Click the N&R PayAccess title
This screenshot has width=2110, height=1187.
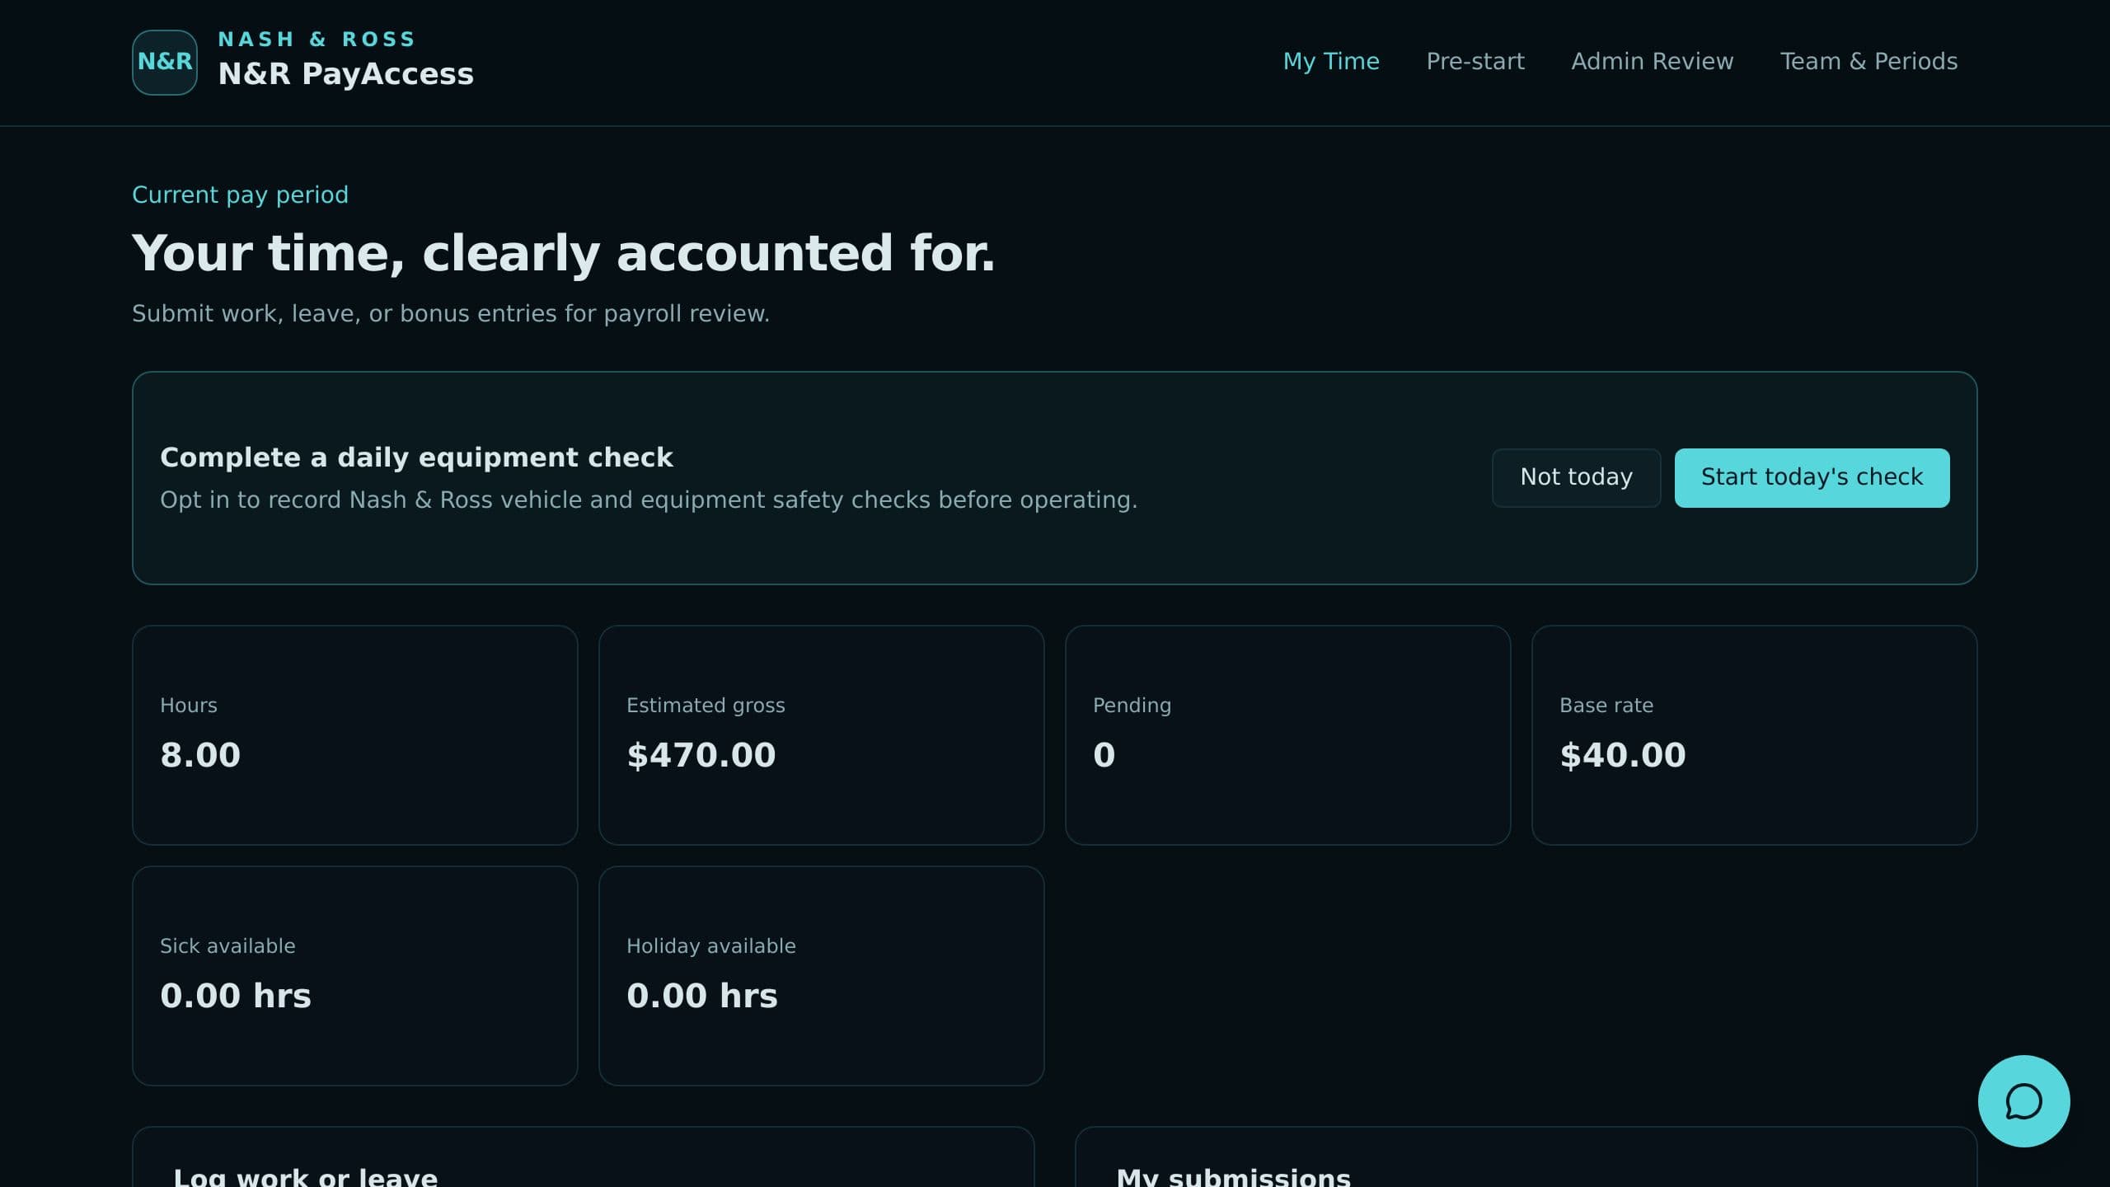click(x=345, y=74)
